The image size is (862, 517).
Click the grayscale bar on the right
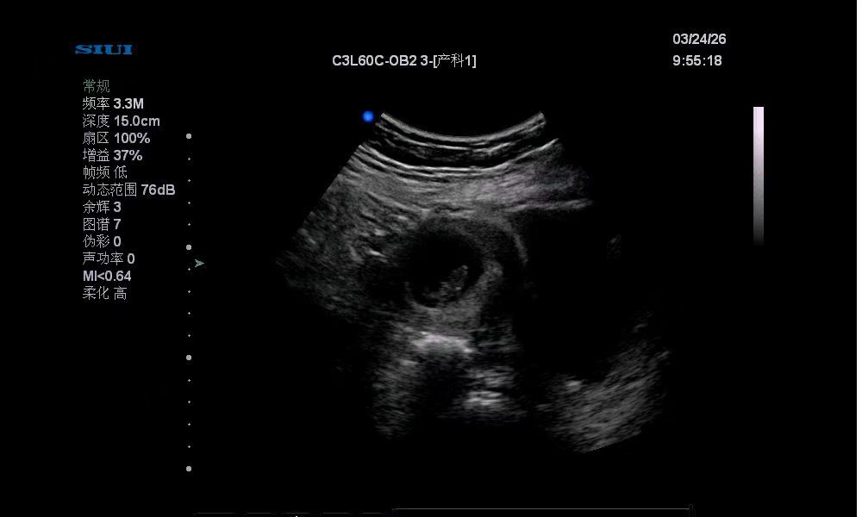point(759,176)
